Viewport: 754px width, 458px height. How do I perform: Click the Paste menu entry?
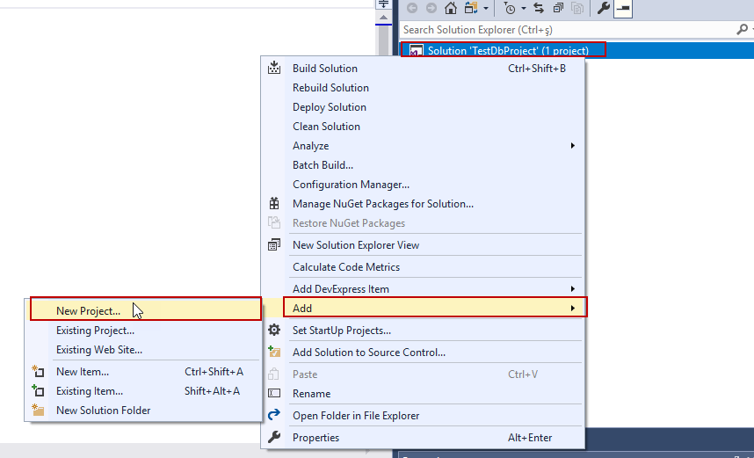tap(423, 374)
